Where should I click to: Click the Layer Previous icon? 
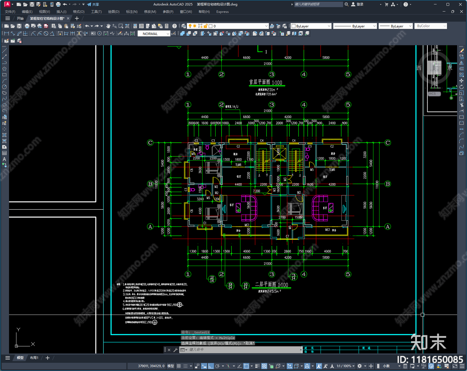click(278, 26)
